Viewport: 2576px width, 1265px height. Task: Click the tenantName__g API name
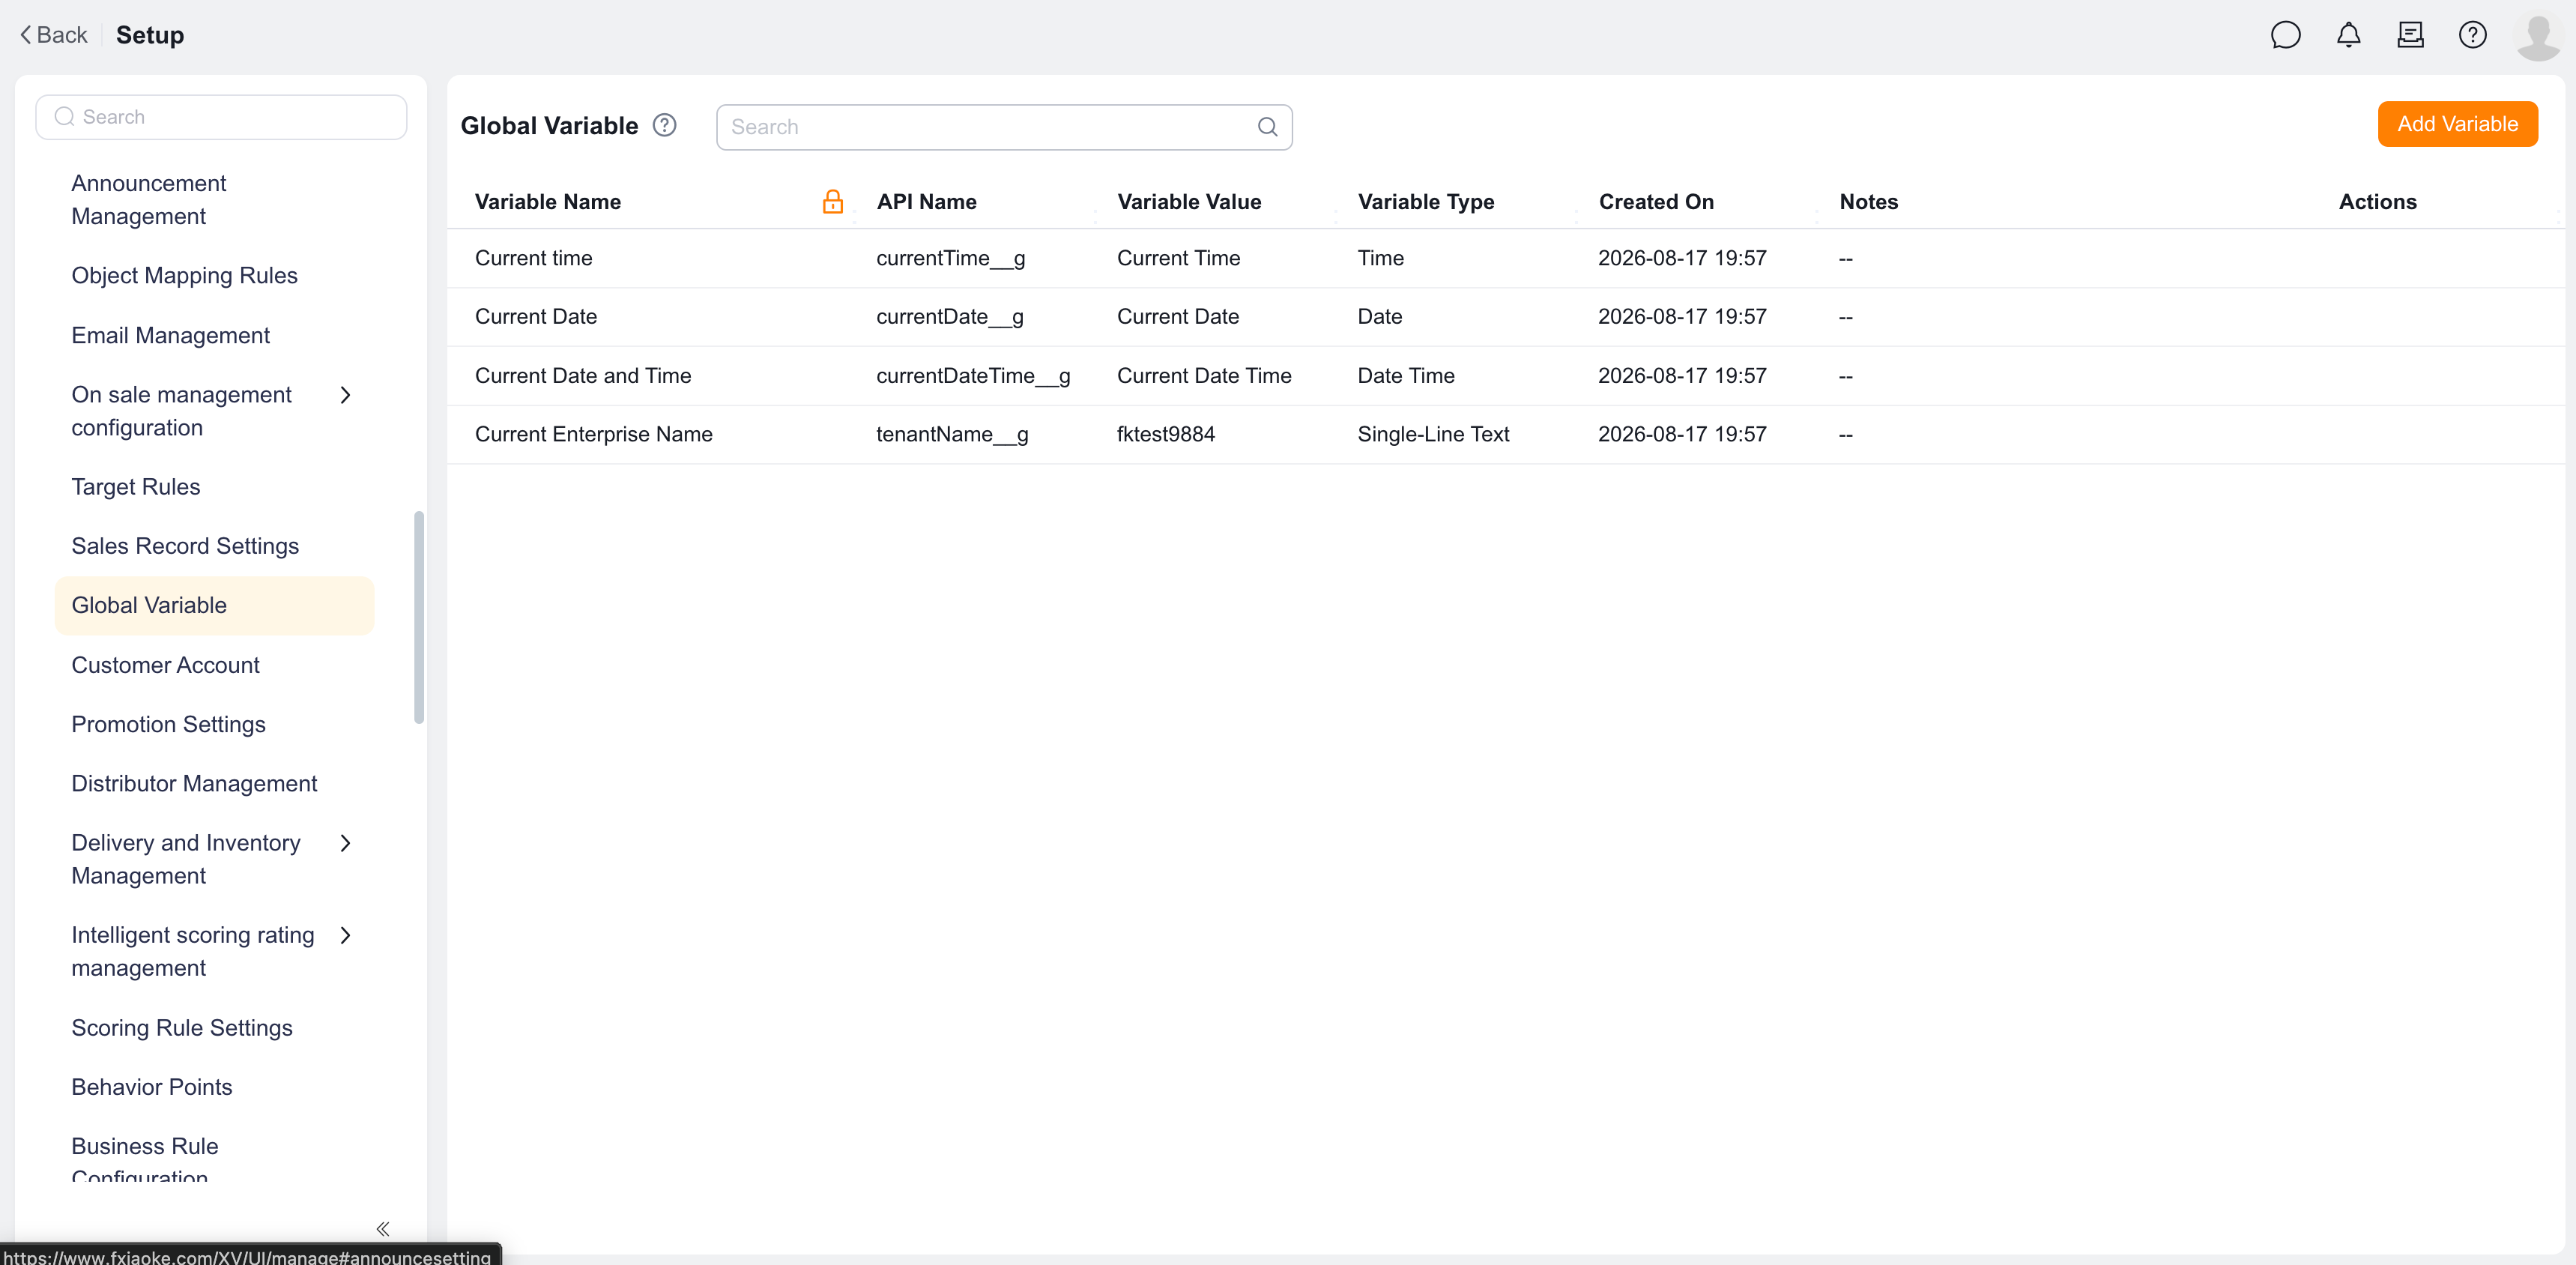[952, 434]
